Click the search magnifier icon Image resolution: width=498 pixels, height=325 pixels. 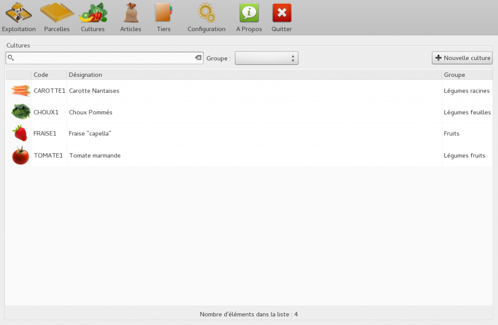11,58
